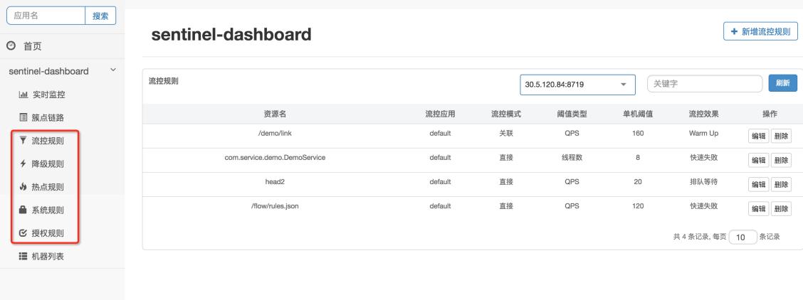Screen dimensions: 803x300
Task: Click the /flow/rules.json resource cell
Action: point(275,206)
